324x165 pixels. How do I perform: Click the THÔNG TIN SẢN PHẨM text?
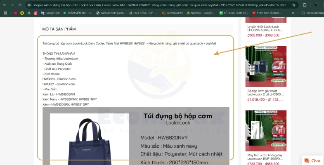click(x=59, y=54)
